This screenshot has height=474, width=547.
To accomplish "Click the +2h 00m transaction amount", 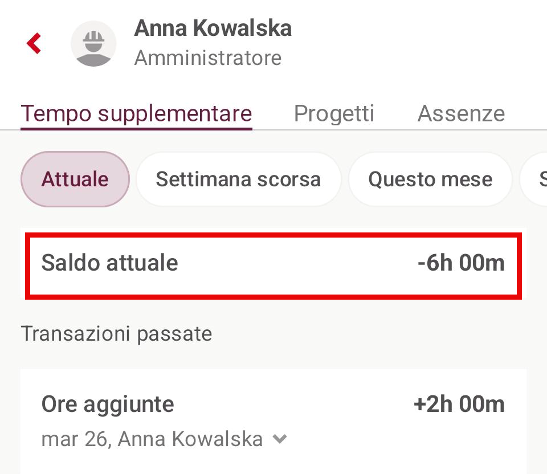I will 459,404.
